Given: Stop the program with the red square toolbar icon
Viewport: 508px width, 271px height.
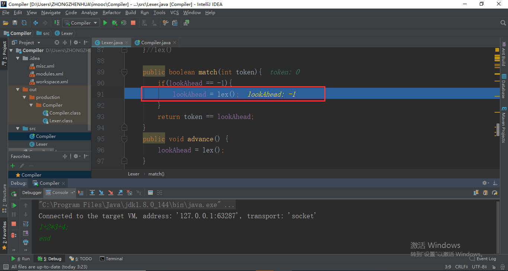Looking at the screenshot, I should [133, 23].
